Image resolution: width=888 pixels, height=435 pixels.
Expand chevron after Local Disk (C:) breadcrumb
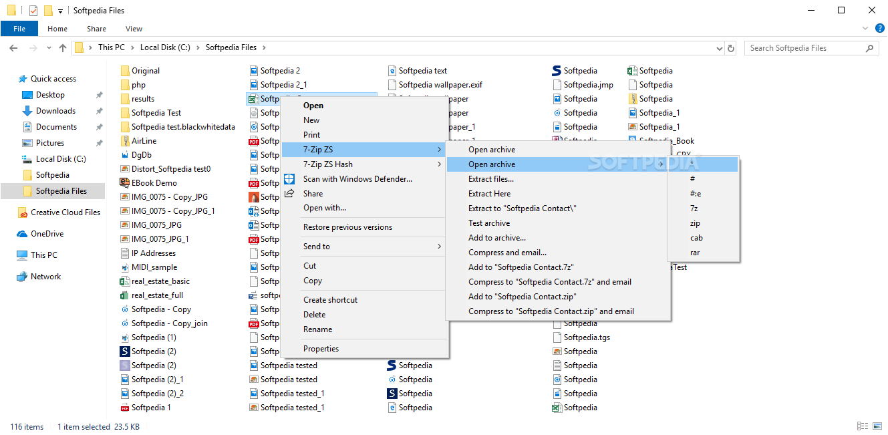tap(198, 48)
